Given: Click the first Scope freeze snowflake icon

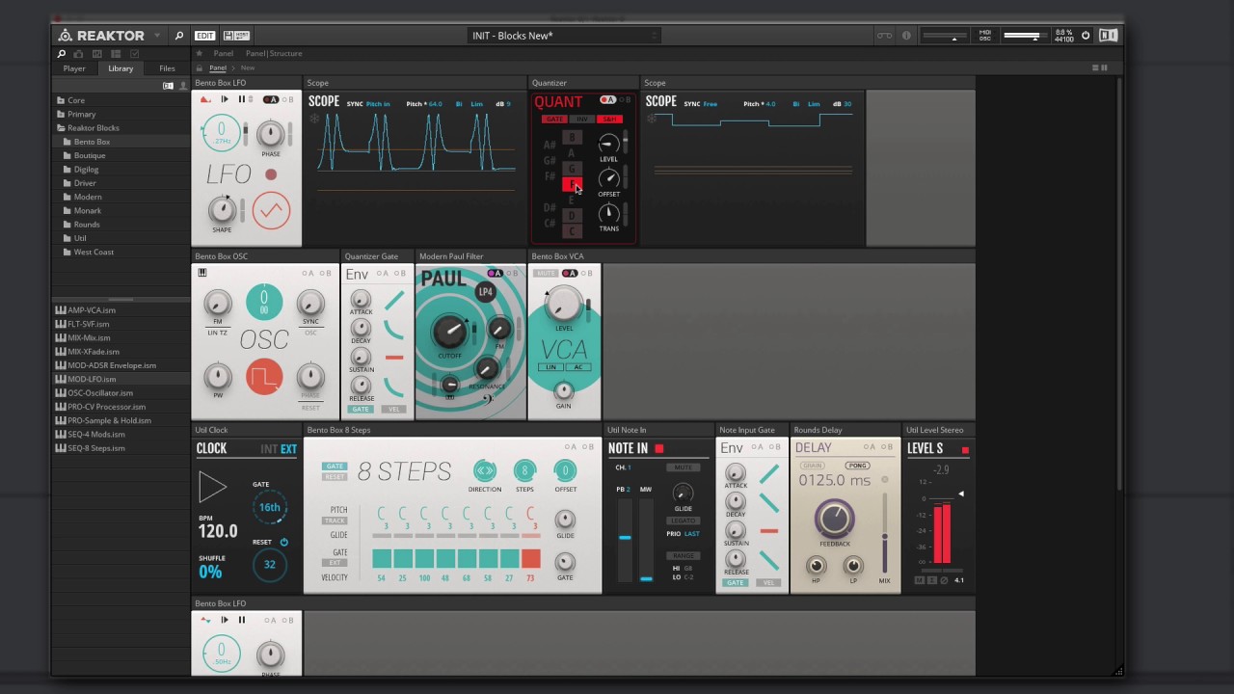Looking at the screenshot, I should pos(314,120).
